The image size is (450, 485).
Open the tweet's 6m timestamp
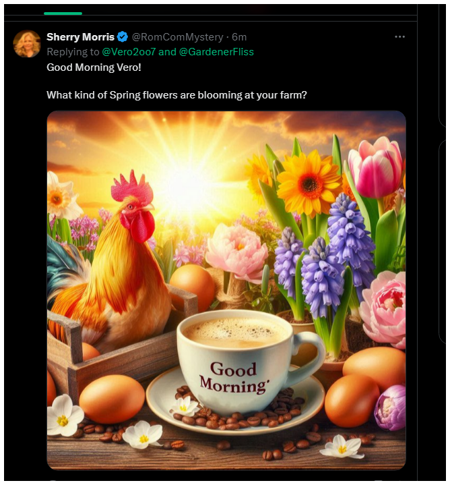[x=239, y=37]
